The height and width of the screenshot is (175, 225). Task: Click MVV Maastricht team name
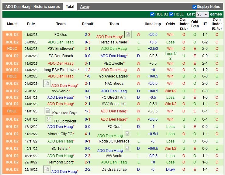coord(114,104)
